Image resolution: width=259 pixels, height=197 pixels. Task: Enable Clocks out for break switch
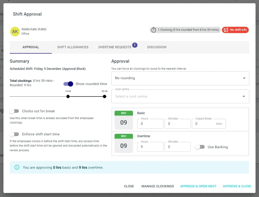[x=14, y=111]
